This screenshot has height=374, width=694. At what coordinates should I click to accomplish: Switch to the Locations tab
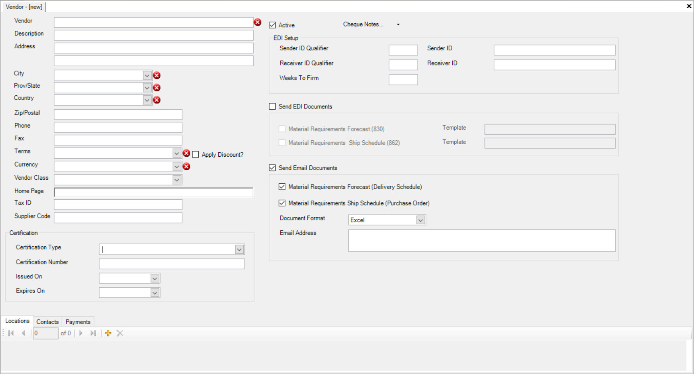click(17, 321)
